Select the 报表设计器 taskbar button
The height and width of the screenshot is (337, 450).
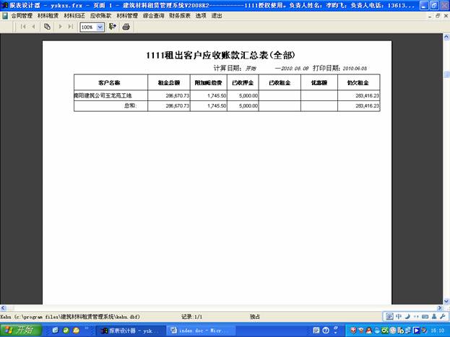click(128, 331)
